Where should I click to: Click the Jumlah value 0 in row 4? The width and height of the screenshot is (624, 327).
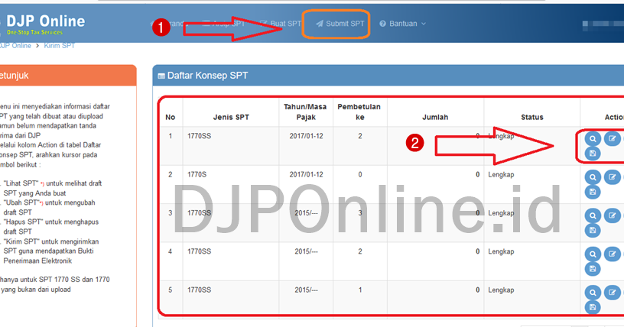tap(477, 251)
